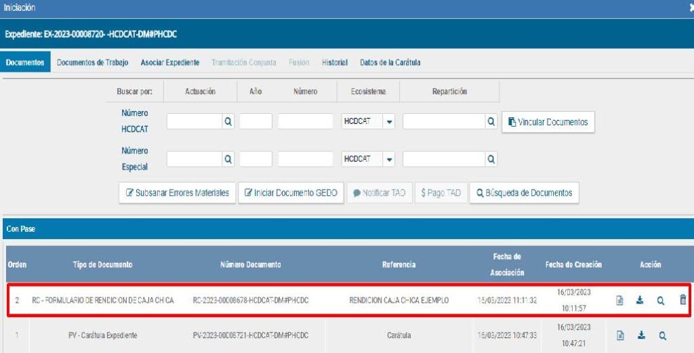
Task: Click RC - Formulario de Rendición type cell
Action: click(x=103, y=300)
